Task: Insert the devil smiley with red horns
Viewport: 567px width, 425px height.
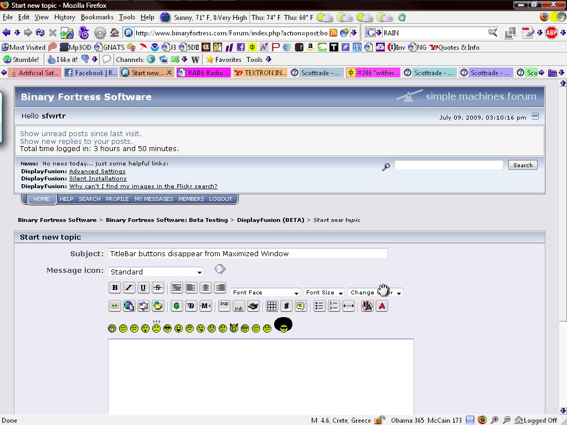Action: [x=234, y=328]
